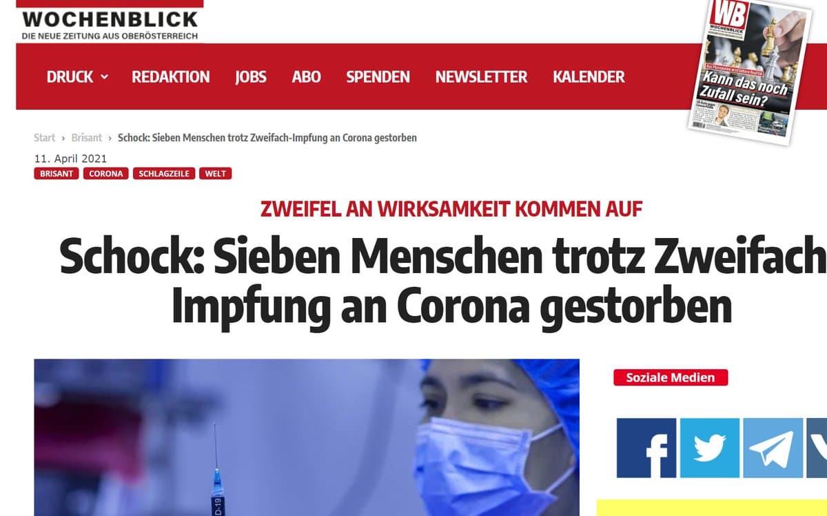The width and height of the screenshot is (827, 516).
Task: Go to Start in the breadcrumb
Action: coord(44,137)
